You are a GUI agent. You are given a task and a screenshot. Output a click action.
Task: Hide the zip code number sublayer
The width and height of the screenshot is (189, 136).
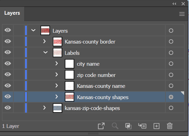[x=8, y=74]
